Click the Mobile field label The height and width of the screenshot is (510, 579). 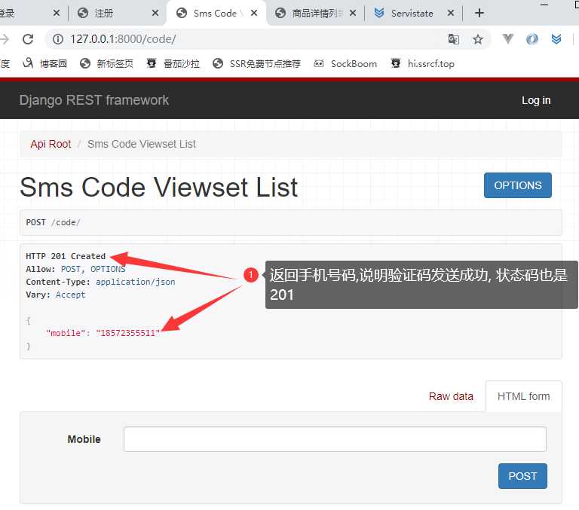point(84,439)
